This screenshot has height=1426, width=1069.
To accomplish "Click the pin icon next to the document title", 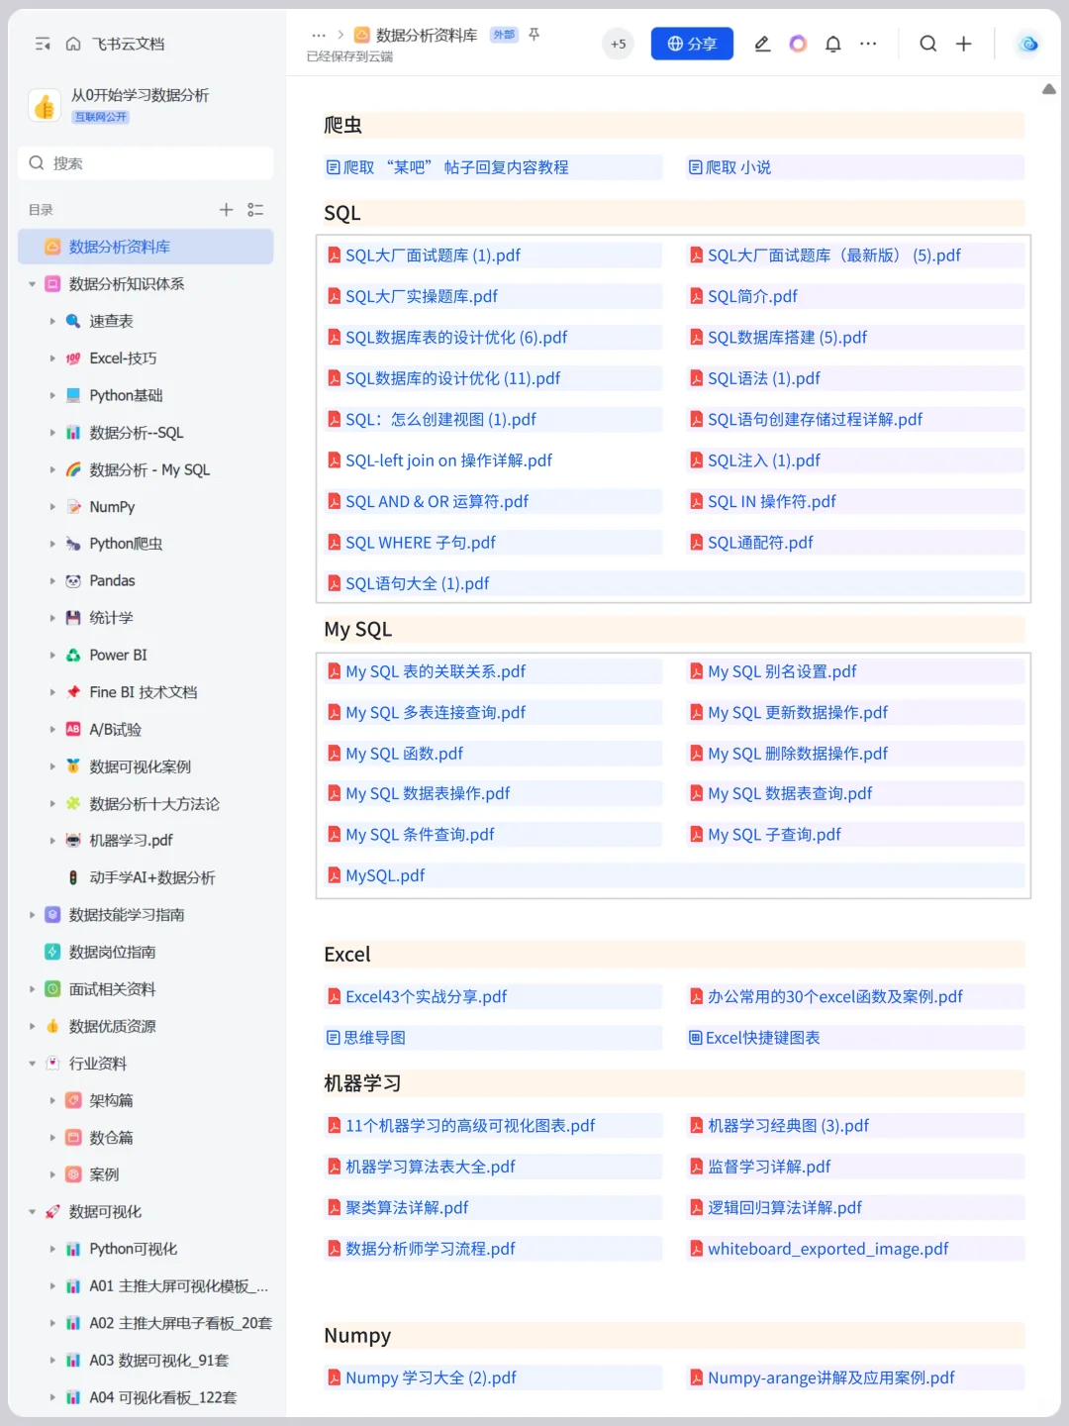I will [534, 35].
